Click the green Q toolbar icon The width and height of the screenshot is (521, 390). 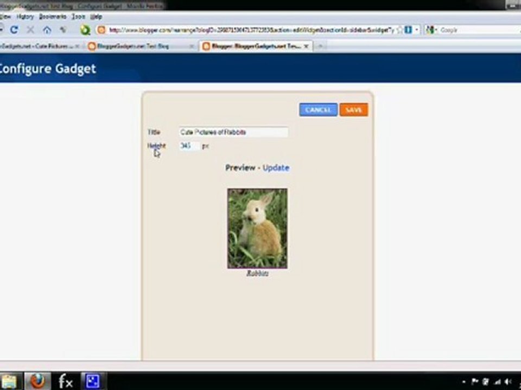pyautogui.click(x=85, y=30)
